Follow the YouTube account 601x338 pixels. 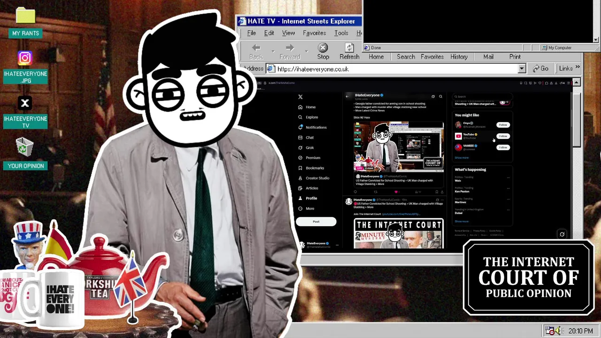(x=503, y=136)
